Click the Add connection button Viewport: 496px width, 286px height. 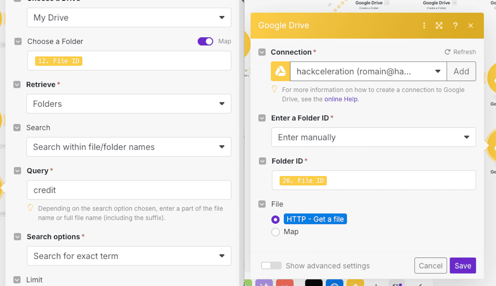coord(461,71)
